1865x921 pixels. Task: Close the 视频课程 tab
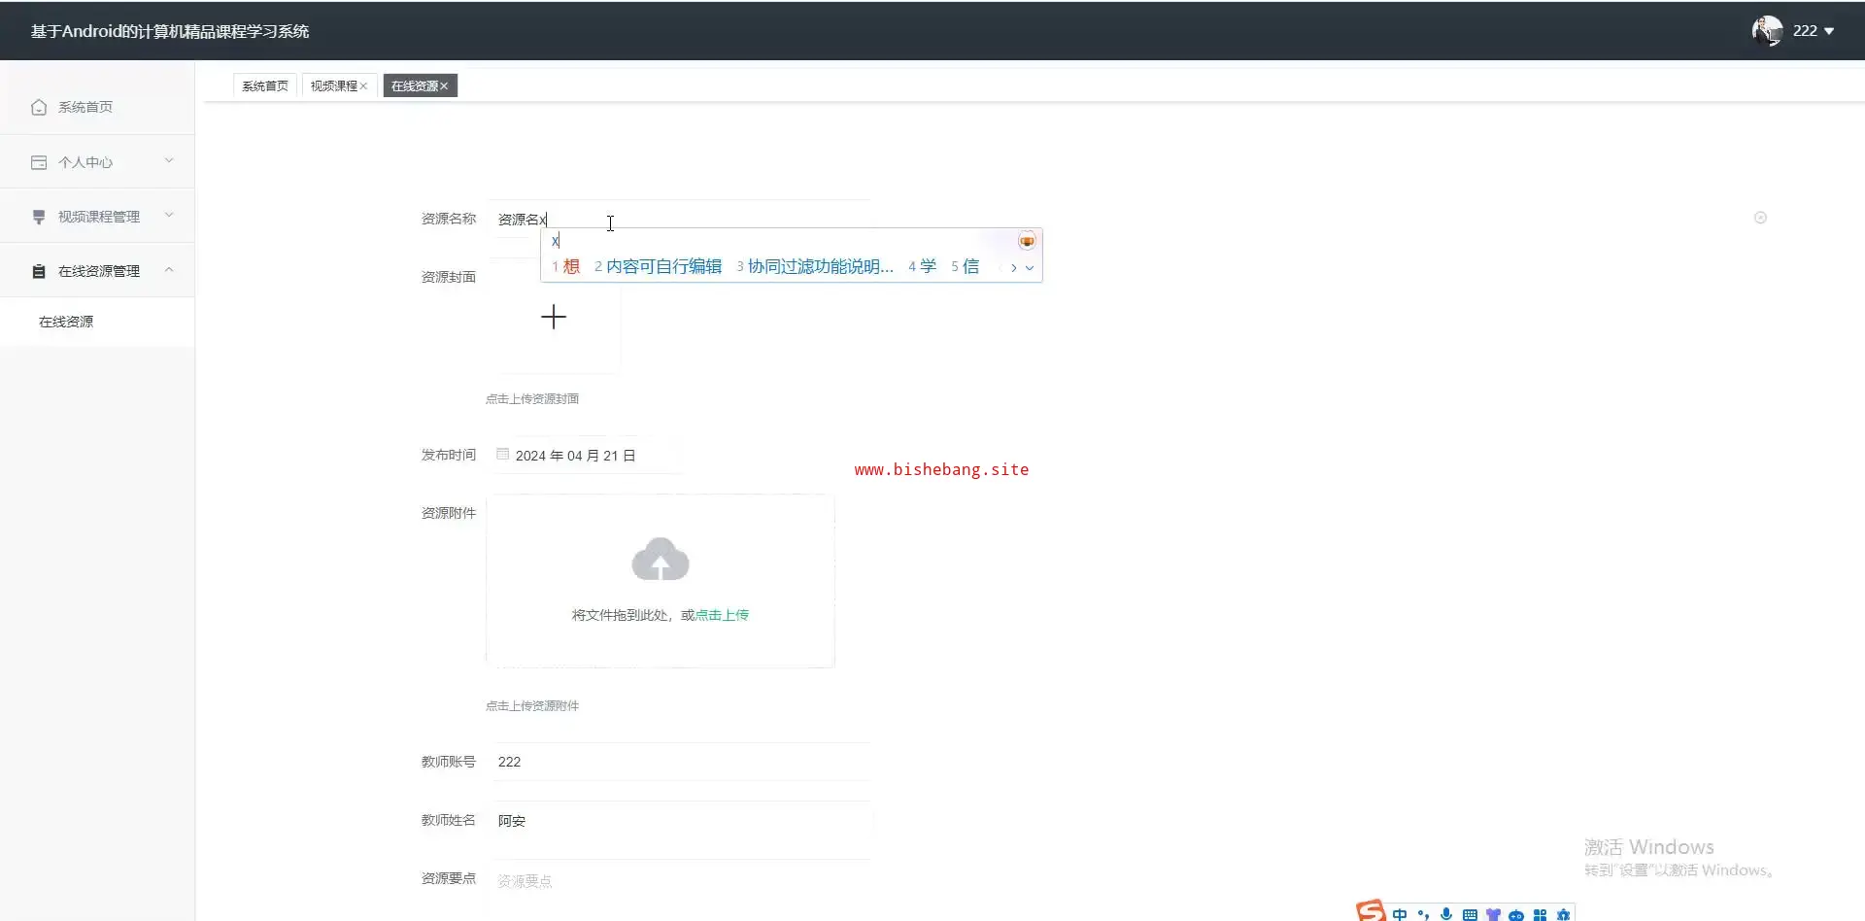click(363, 86)
